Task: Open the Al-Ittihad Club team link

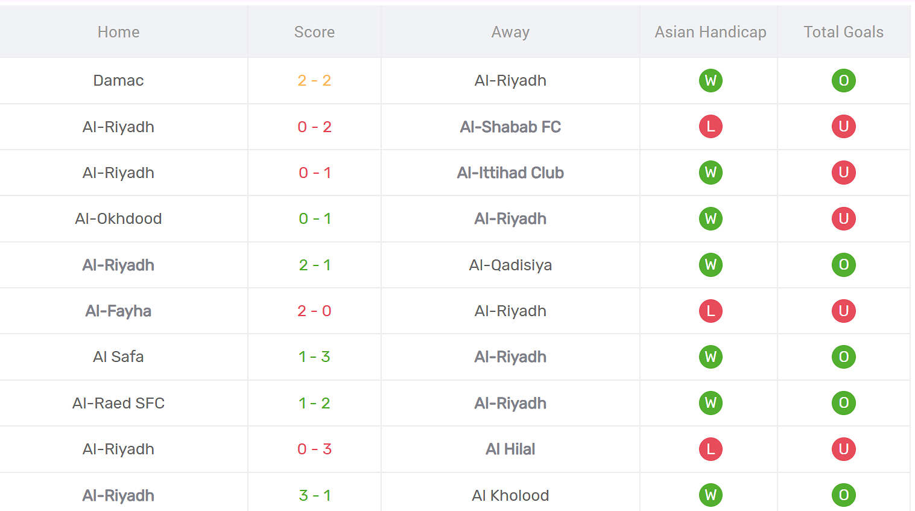Action: coord(510,173)
